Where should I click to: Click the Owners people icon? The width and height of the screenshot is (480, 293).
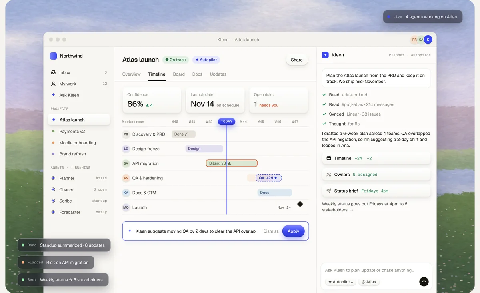(x=329, y=175)
